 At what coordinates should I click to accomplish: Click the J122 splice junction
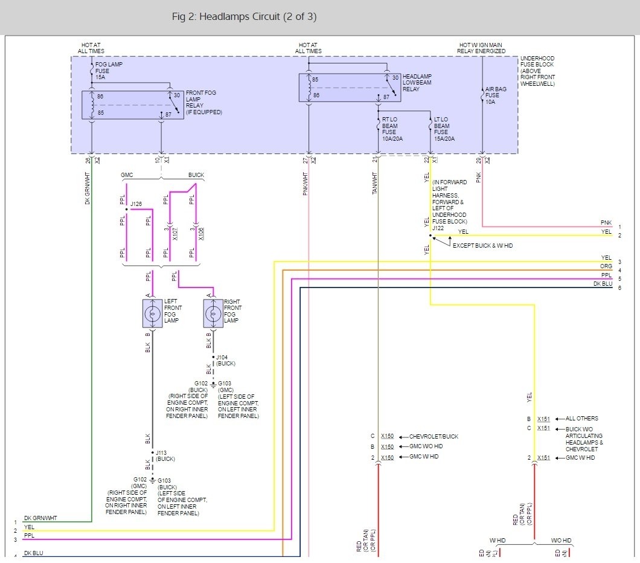430,236
